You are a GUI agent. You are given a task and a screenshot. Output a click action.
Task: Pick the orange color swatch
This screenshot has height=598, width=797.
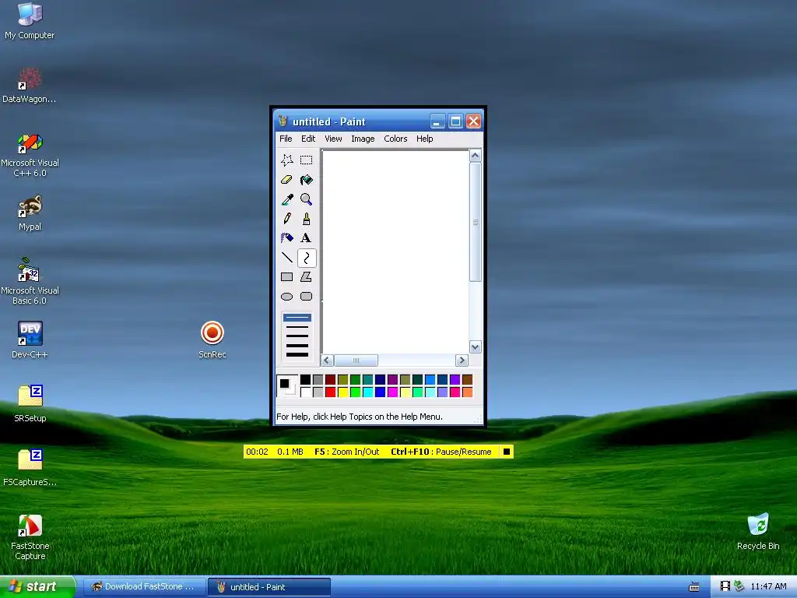pos(467,392)
